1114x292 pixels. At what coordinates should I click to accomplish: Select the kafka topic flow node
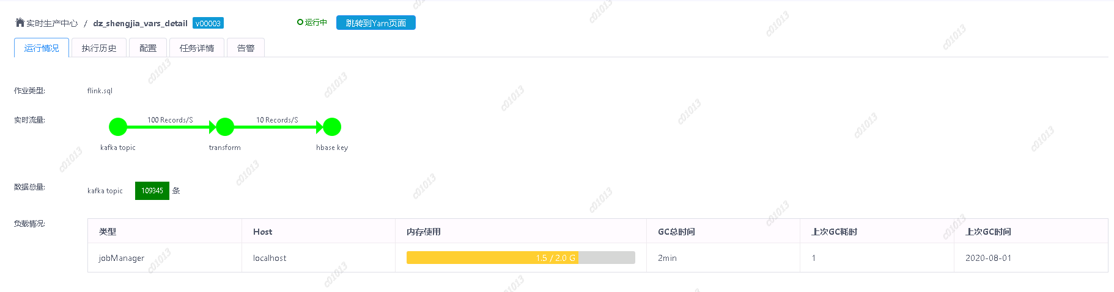[118, 127]
